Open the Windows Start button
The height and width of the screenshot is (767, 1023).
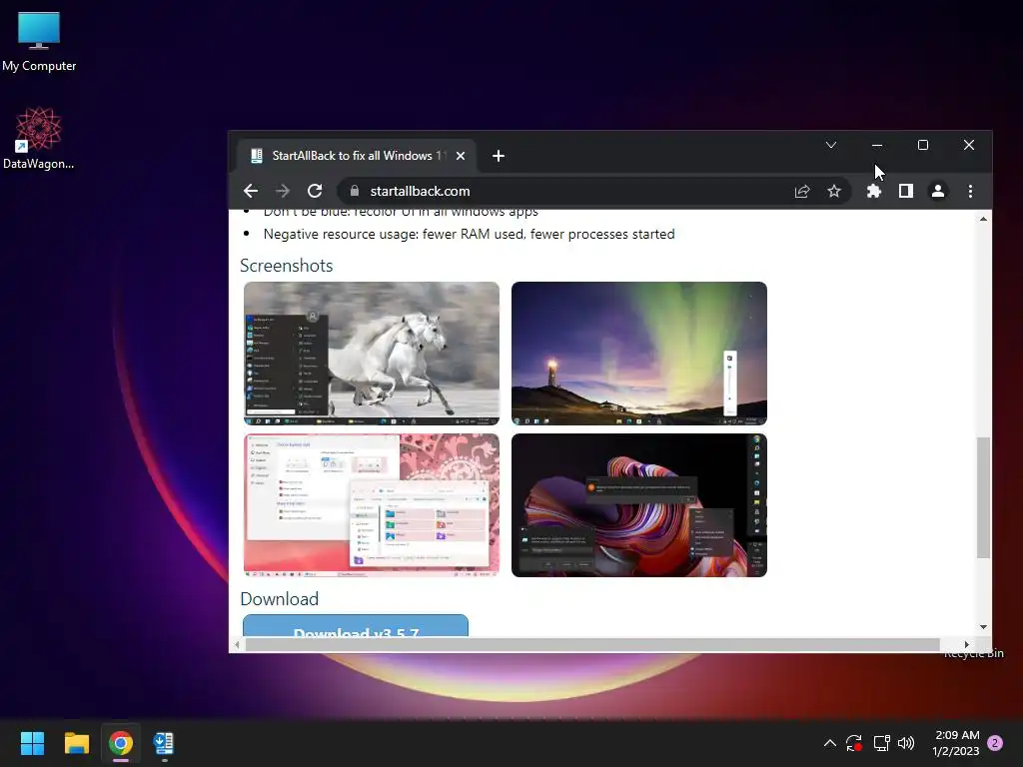(32, 743)
